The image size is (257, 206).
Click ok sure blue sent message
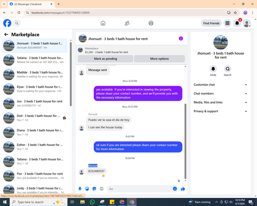138,147
